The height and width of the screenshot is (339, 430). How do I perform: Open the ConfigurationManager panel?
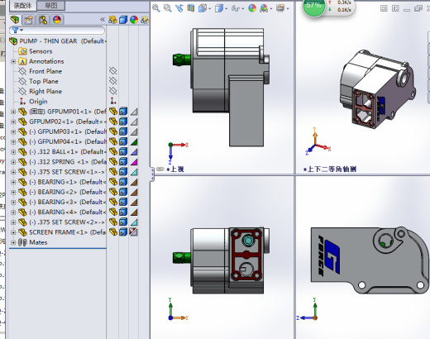(x=43, y=20)
